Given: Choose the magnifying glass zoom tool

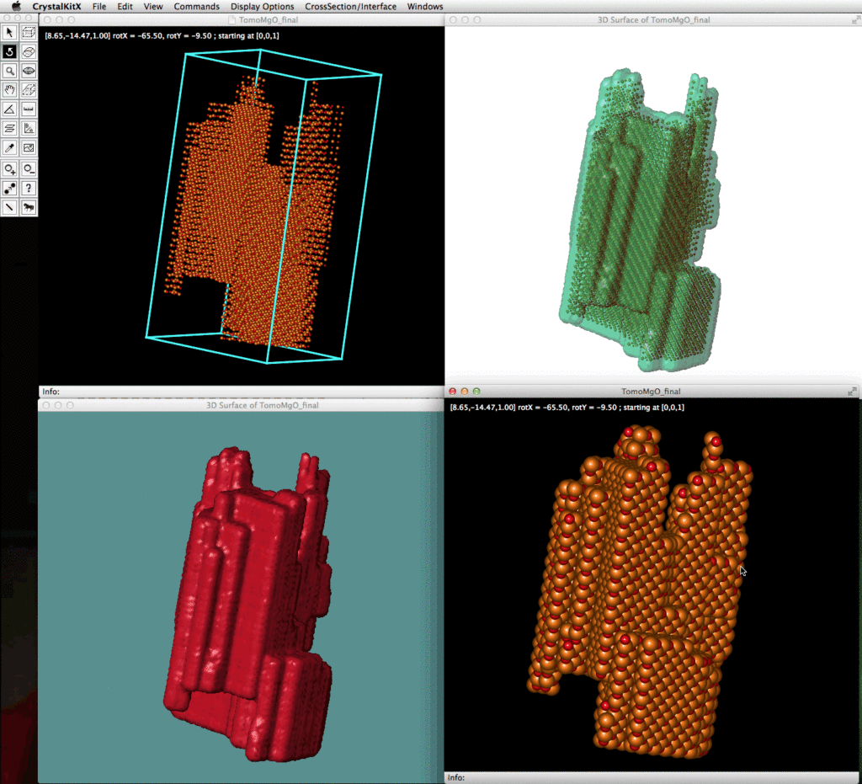Looking at the screenshot, I should tap(9, 72).
